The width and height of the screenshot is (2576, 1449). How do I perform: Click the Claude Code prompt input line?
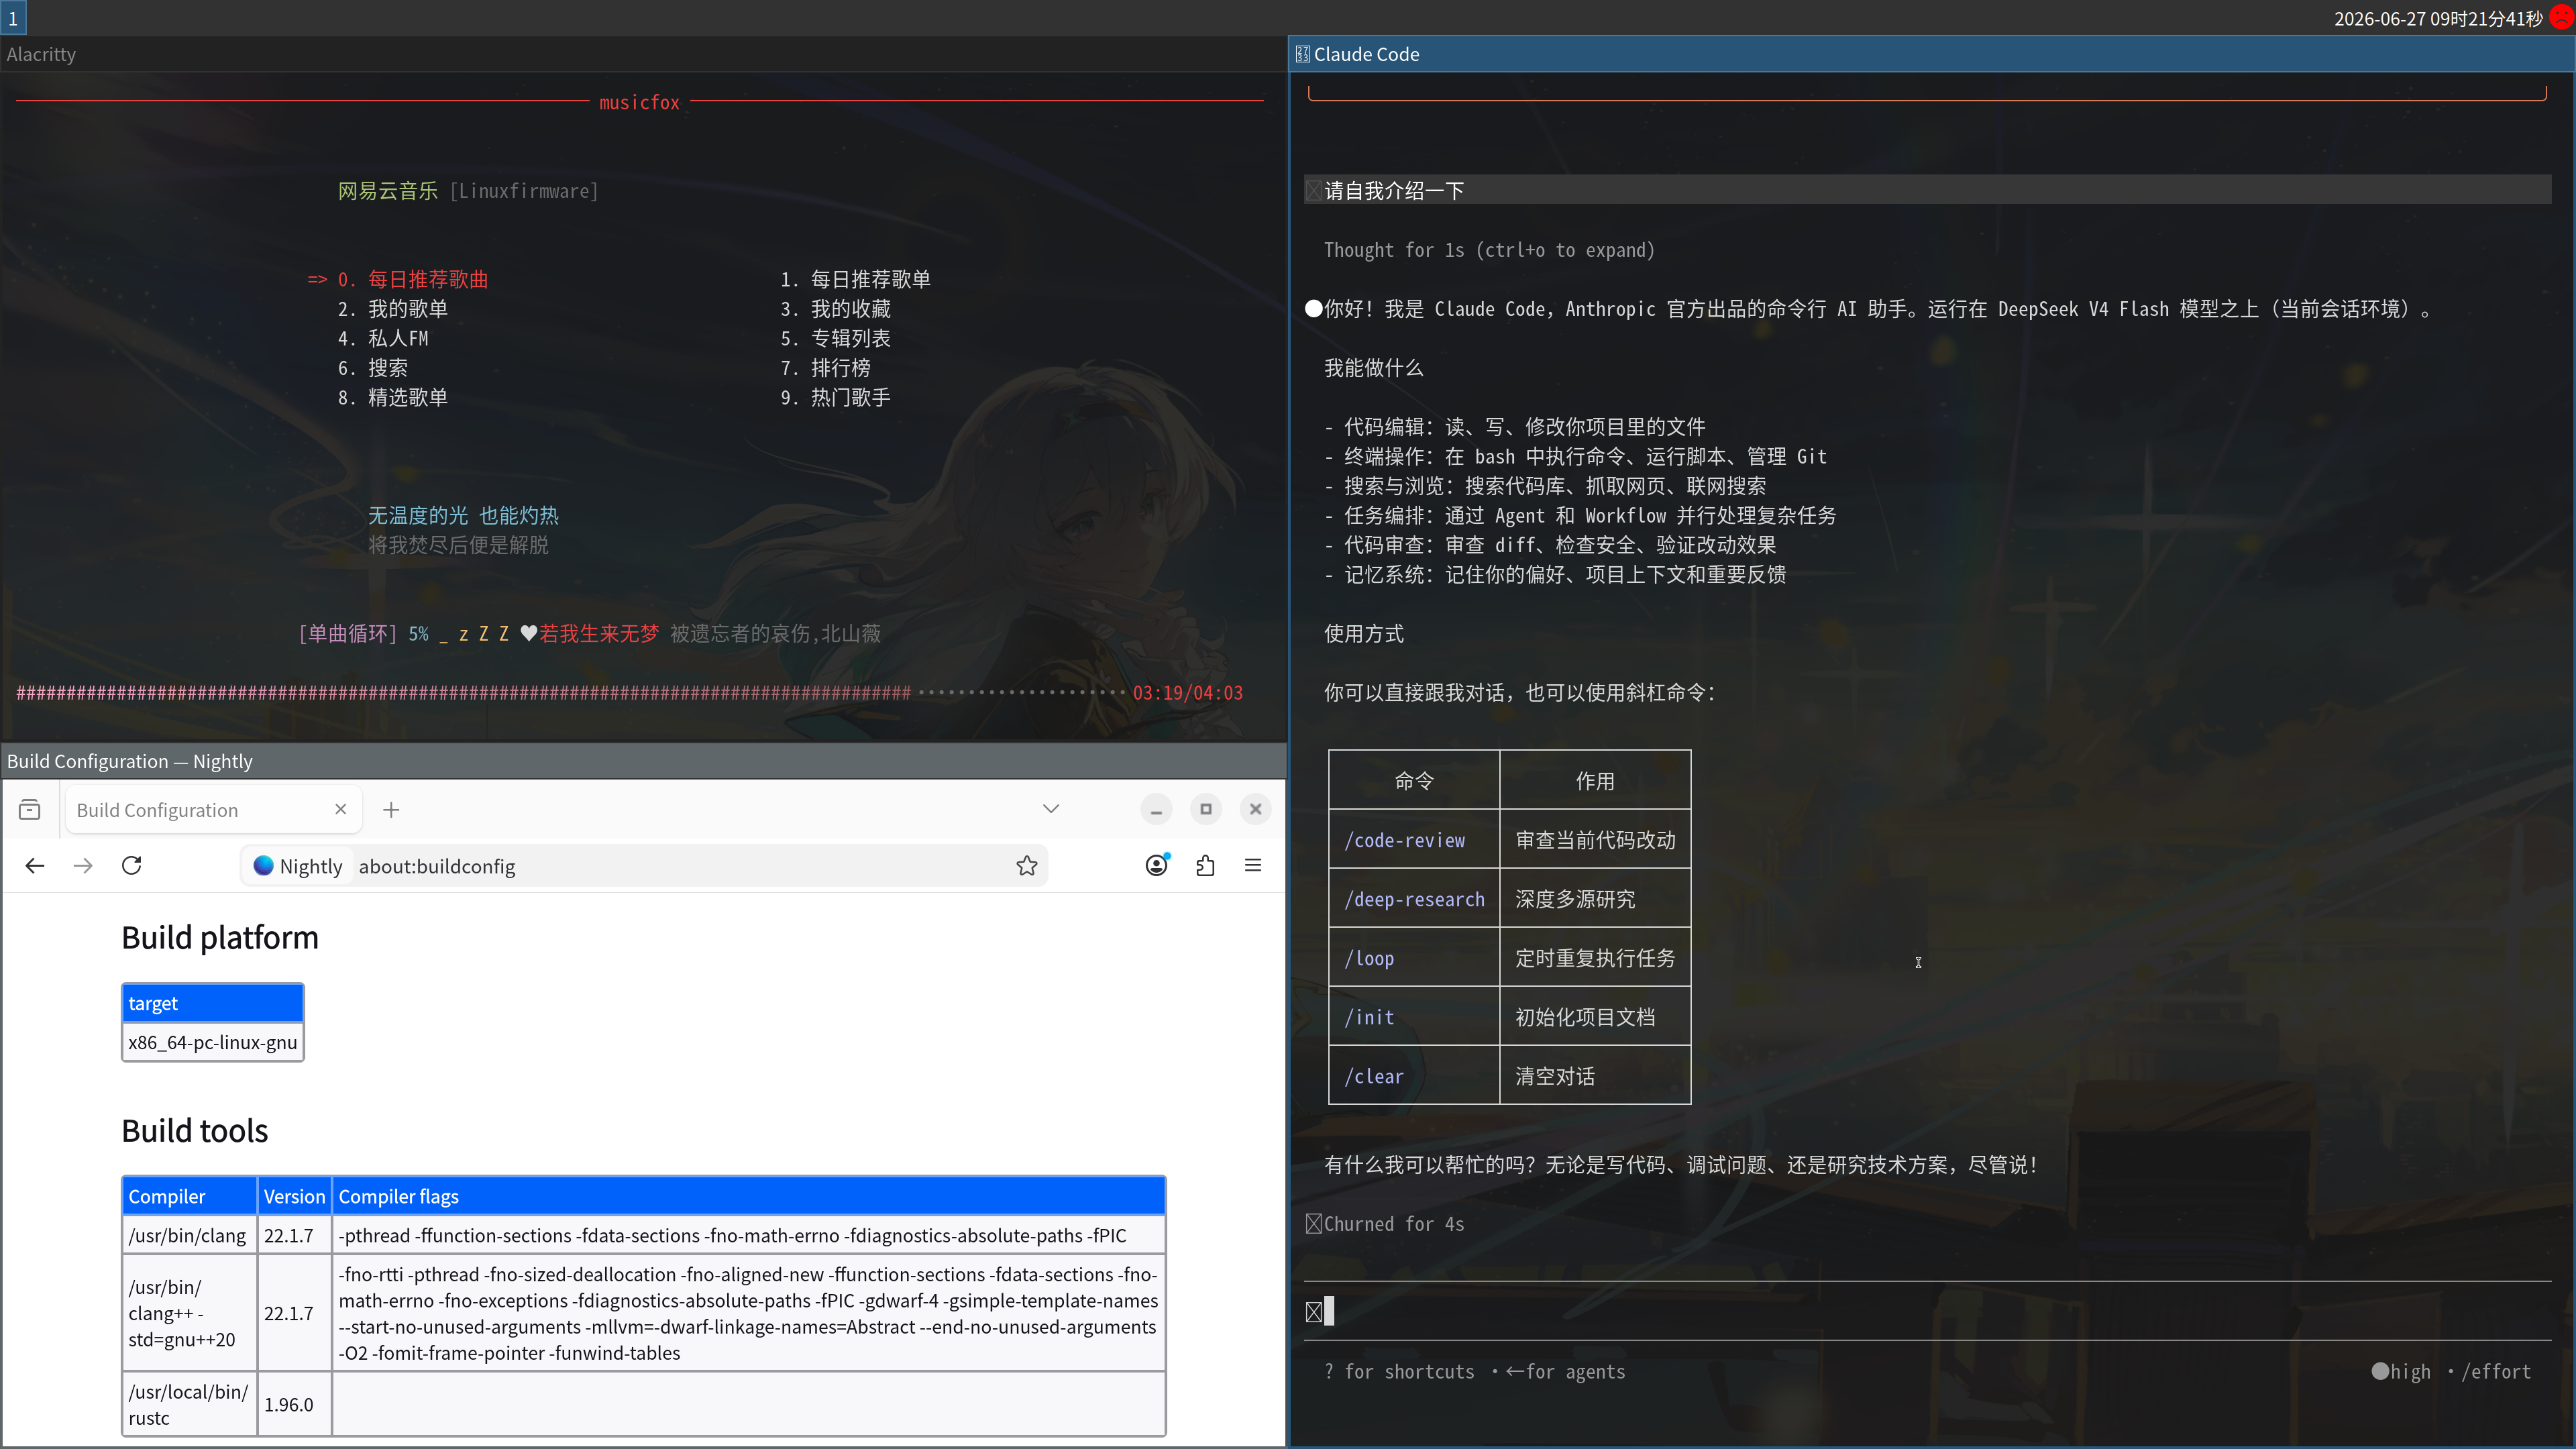pos(1928,1311)
